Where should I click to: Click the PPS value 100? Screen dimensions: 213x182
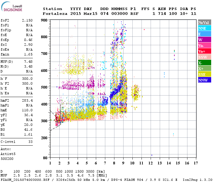click(x=173, y=14)
